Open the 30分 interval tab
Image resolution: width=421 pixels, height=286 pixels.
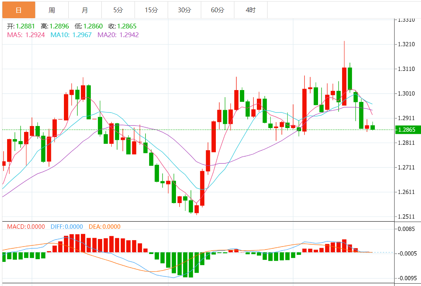pyautogui.click(x=184, y=10)
